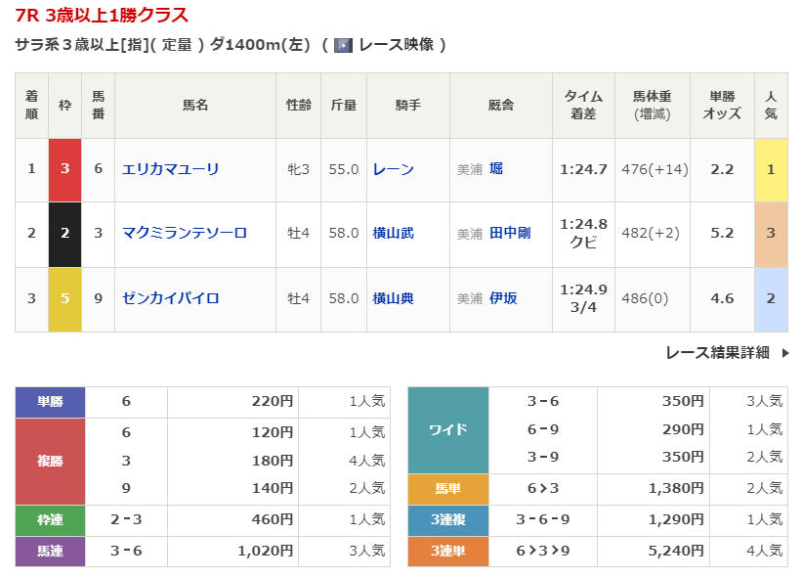Click the race video play icon
The height and width of the screenshot is (578, 802).
click(x=343, y=45)
